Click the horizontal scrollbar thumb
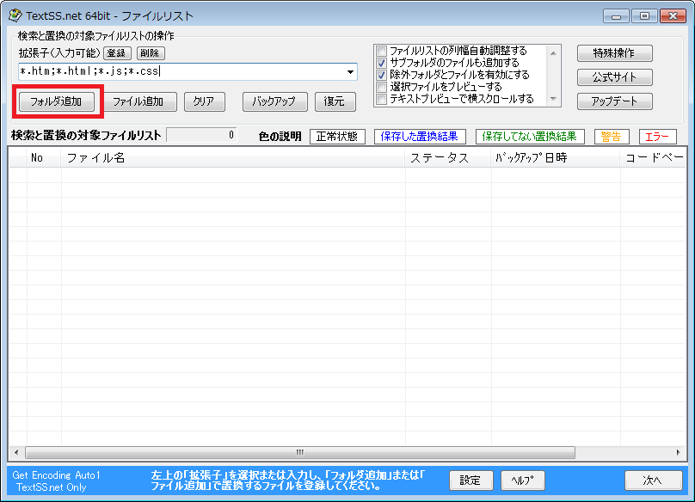The image size is (695, 502). coord(300,452)
